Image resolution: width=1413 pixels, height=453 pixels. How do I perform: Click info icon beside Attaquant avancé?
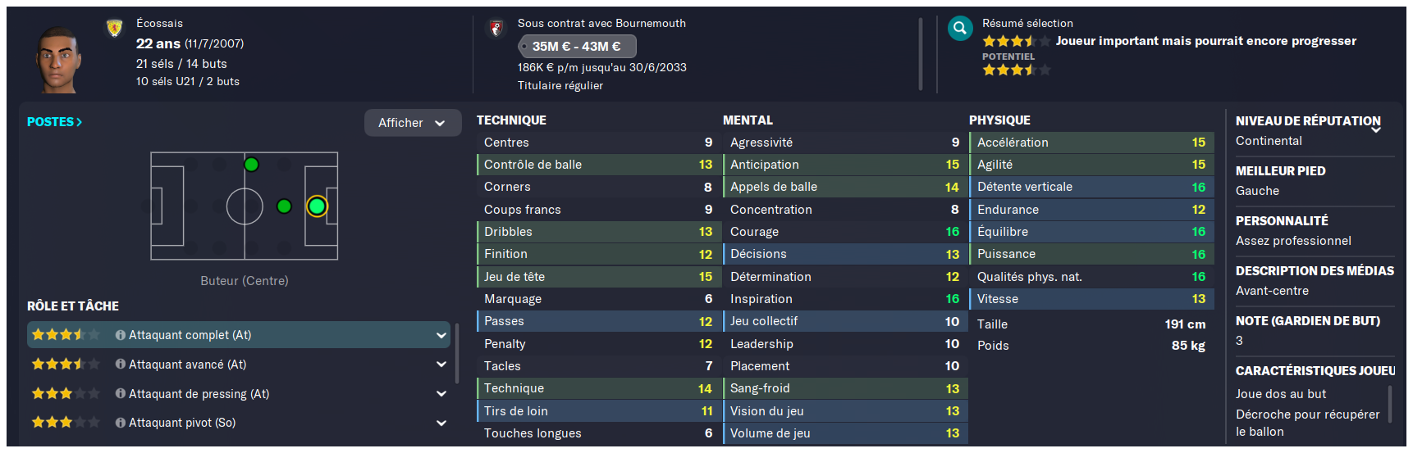(121, 365)
